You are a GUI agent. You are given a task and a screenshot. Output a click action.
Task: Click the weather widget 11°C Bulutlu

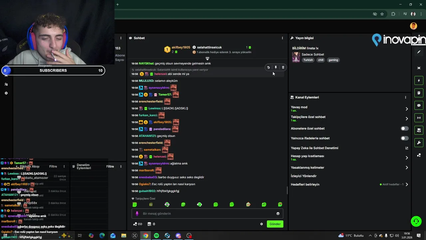point(351,236)
